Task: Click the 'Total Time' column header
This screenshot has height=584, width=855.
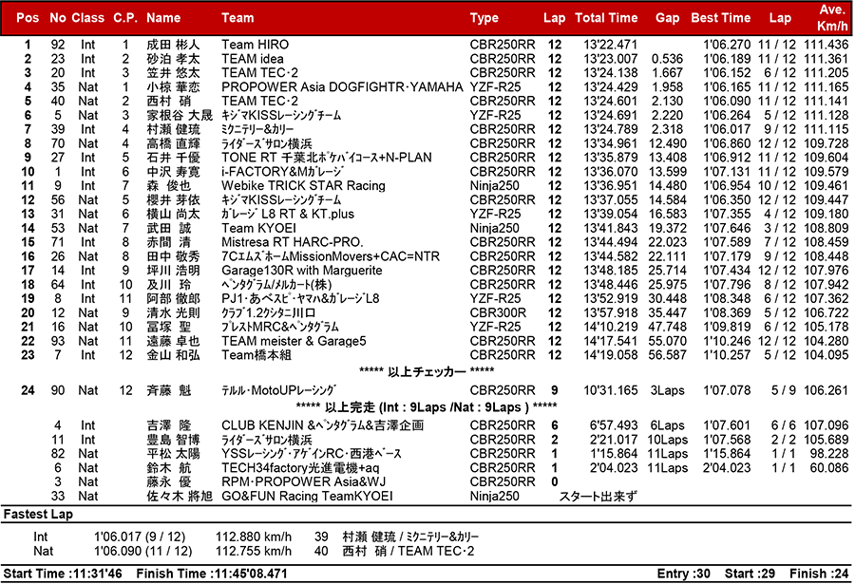Action: click(606, 18)
